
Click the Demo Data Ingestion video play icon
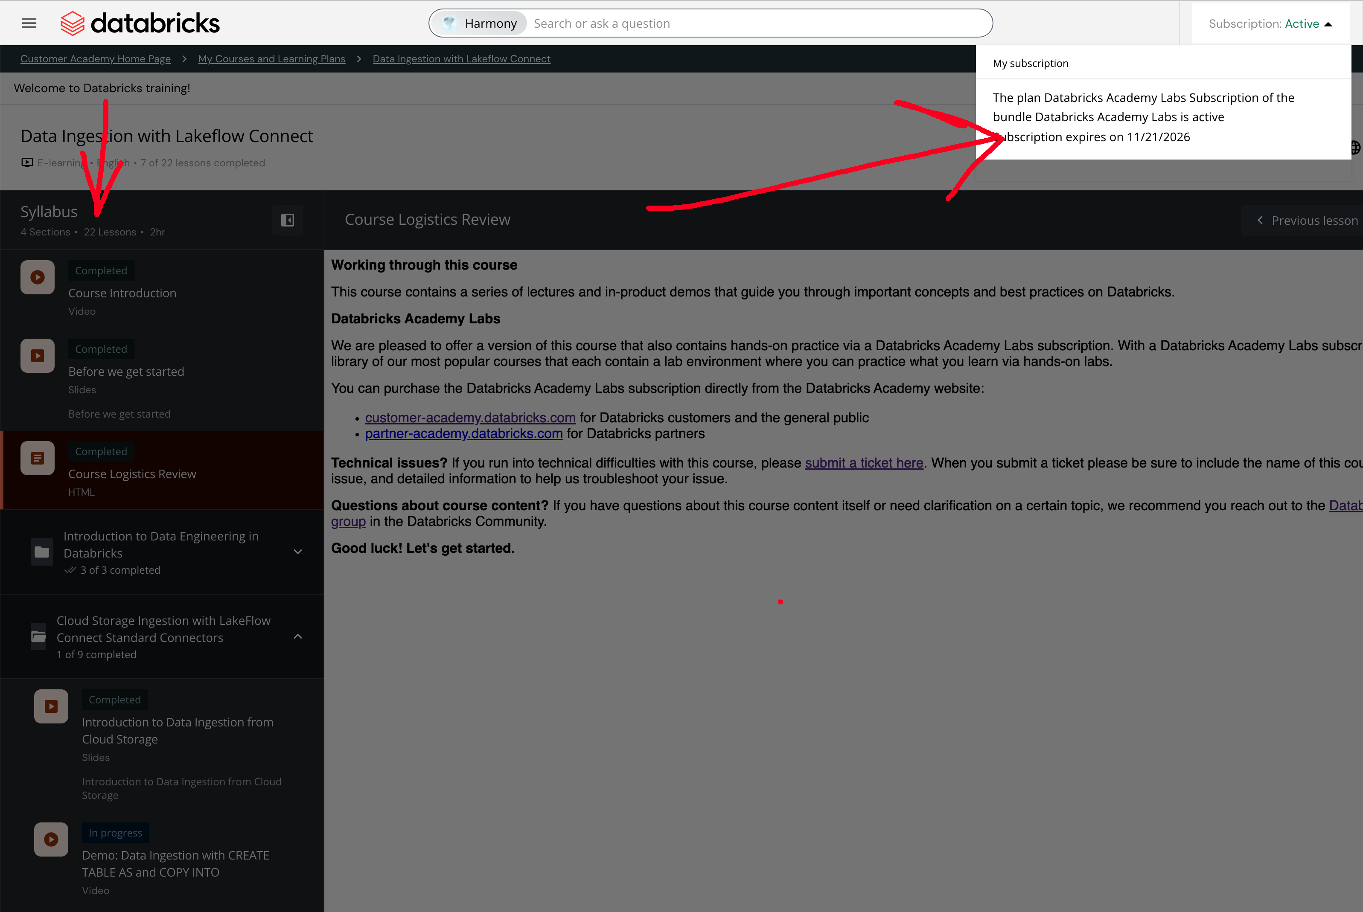coord(51,839)
